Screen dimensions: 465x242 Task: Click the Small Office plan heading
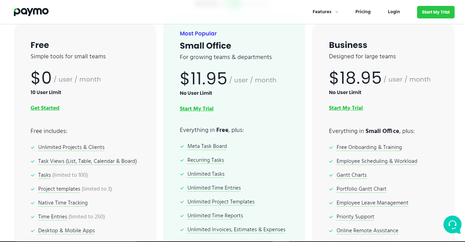(x=205, y=46)
